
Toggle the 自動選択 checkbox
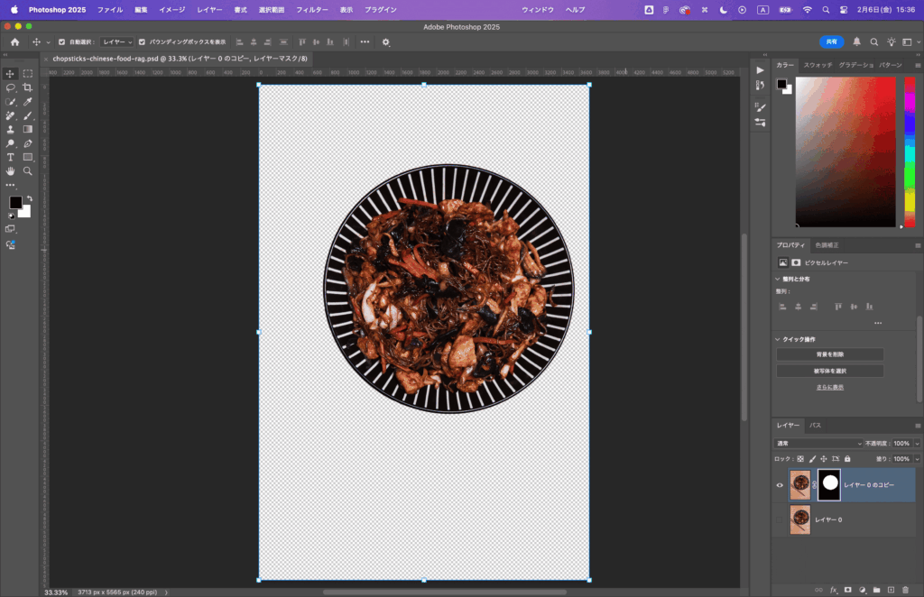[61, 41]
